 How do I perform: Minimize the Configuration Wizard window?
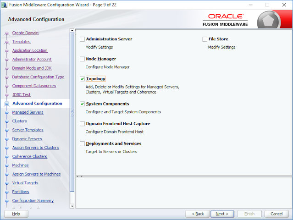coord(251,5)
